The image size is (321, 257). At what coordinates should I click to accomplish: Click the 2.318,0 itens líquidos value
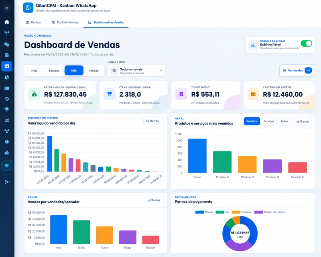coord(130,94)
